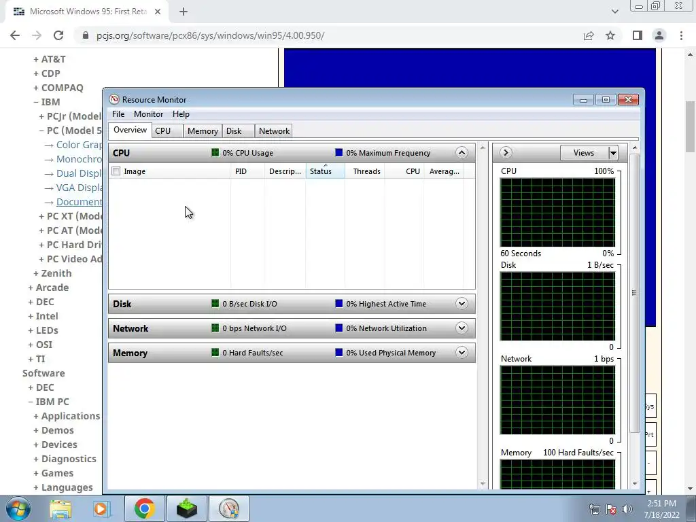Select Resource Monitor taskbar button
The height and width of the screenshot is (522, 696).
pos(229,508)
